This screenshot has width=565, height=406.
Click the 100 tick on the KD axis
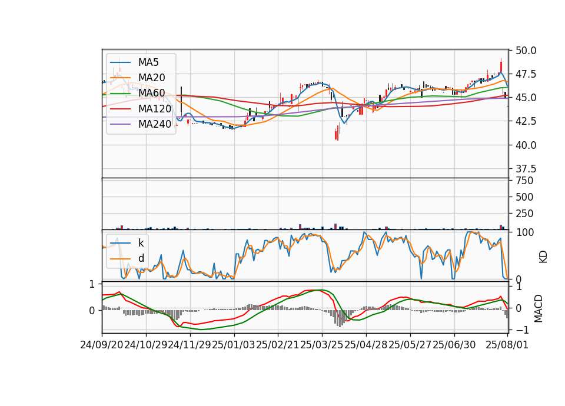524,232
